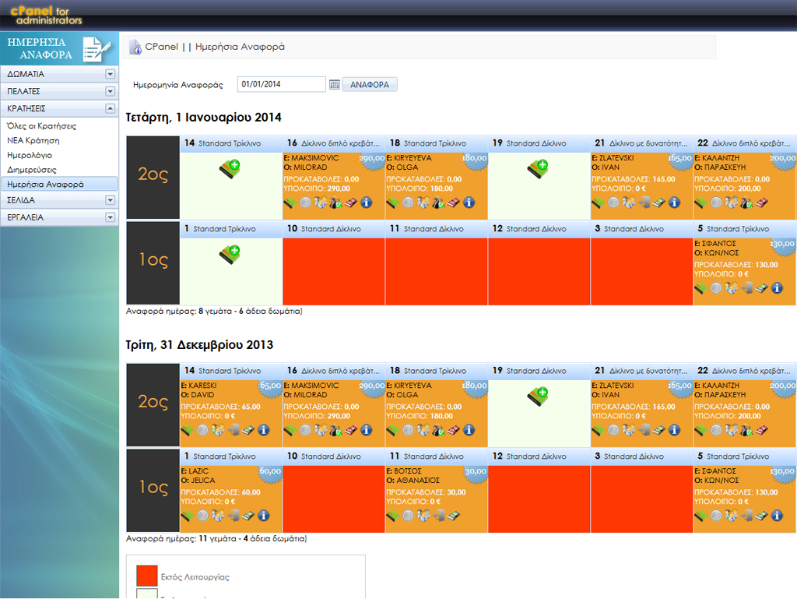Click the Ημερομηνία Αναφοράς date field
797x599 pixels.
281,84
